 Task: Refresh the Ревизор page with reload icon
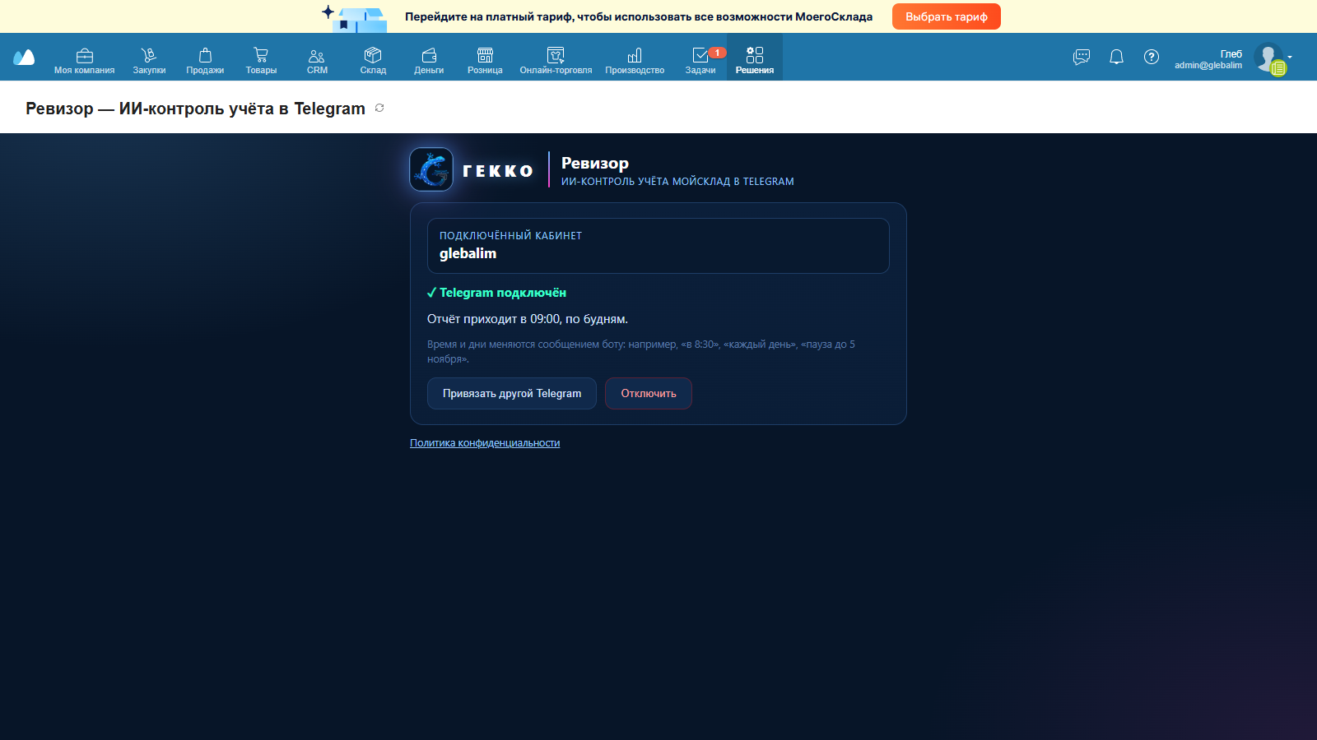[379, 108]
